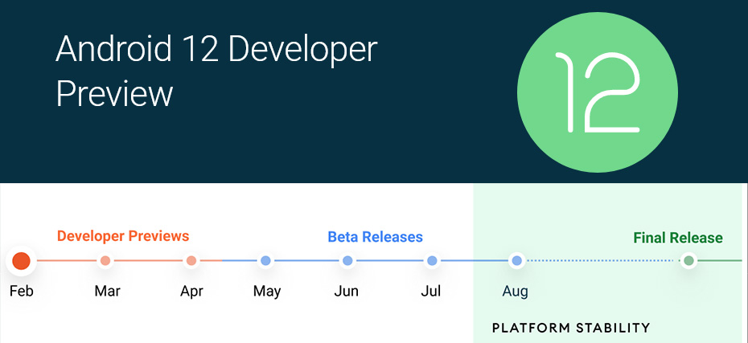This screenshot has width=748, height=343.
Task: Select the Apr developer preview dot
Action: click(191, 260)
